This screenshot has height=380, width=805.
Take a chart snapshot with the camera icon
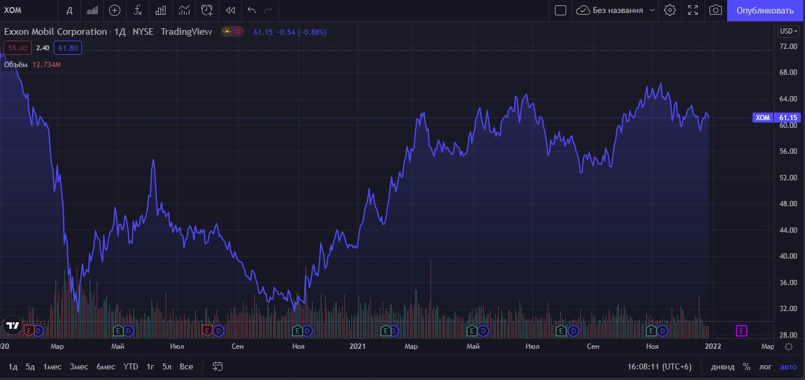coord(715,10)
